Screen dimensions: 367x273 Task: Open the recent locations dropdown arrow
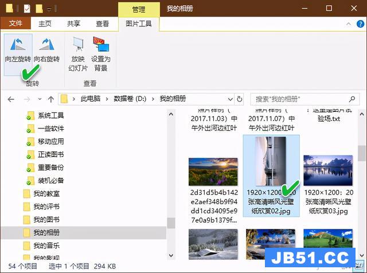(39, 99)
